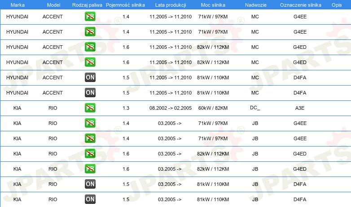Click MC in the upper HYUNDAI ACCENT 1.4 row
The image size is (351, 207).
255,17
